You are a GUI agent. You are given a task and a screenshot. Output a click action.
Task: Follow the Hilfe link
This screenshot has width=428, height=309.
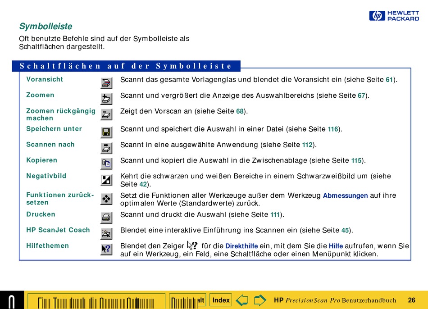click(336, 246)
